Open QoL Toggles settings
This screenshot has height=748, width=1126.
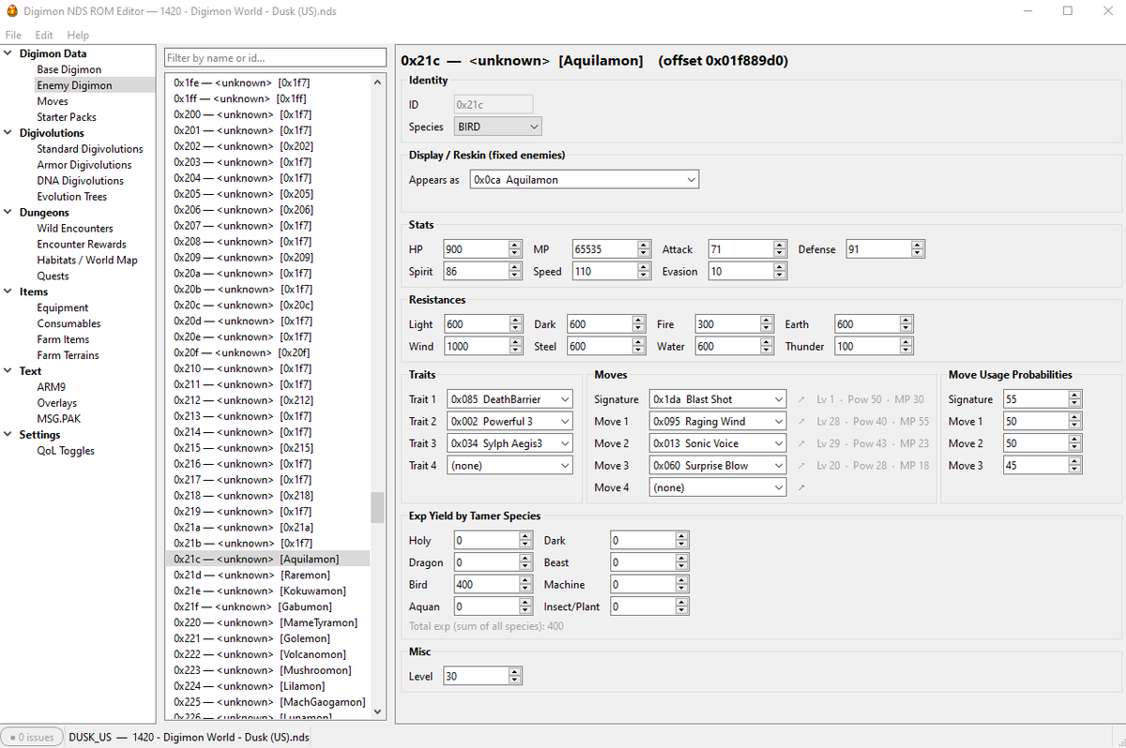click(66, 451)
